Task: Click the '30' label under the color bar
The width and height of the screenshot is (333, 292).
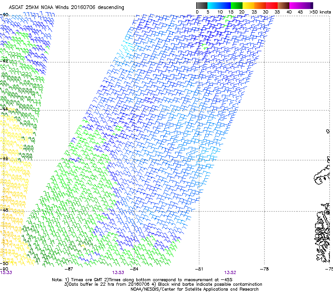Action: point(265,12)
